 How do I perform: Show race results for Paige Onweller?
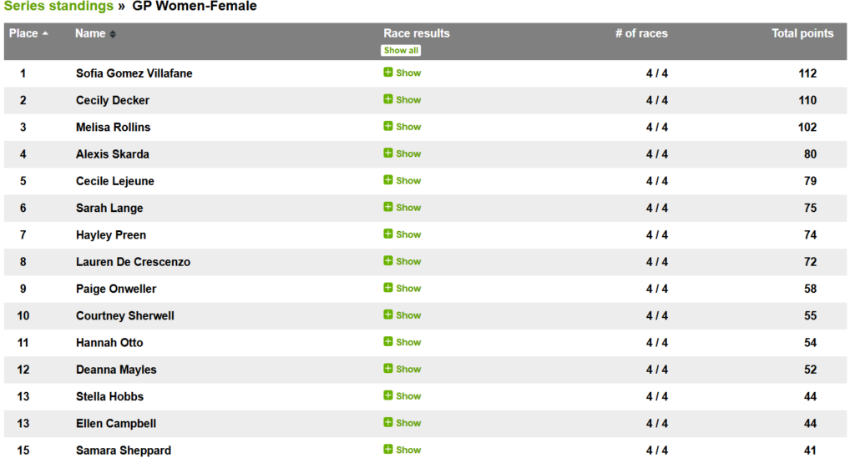click(407, 288)
